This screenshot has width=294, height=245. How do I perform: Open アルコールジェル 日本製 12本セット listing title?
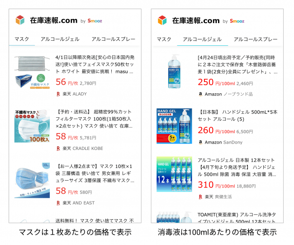point(237,167)
